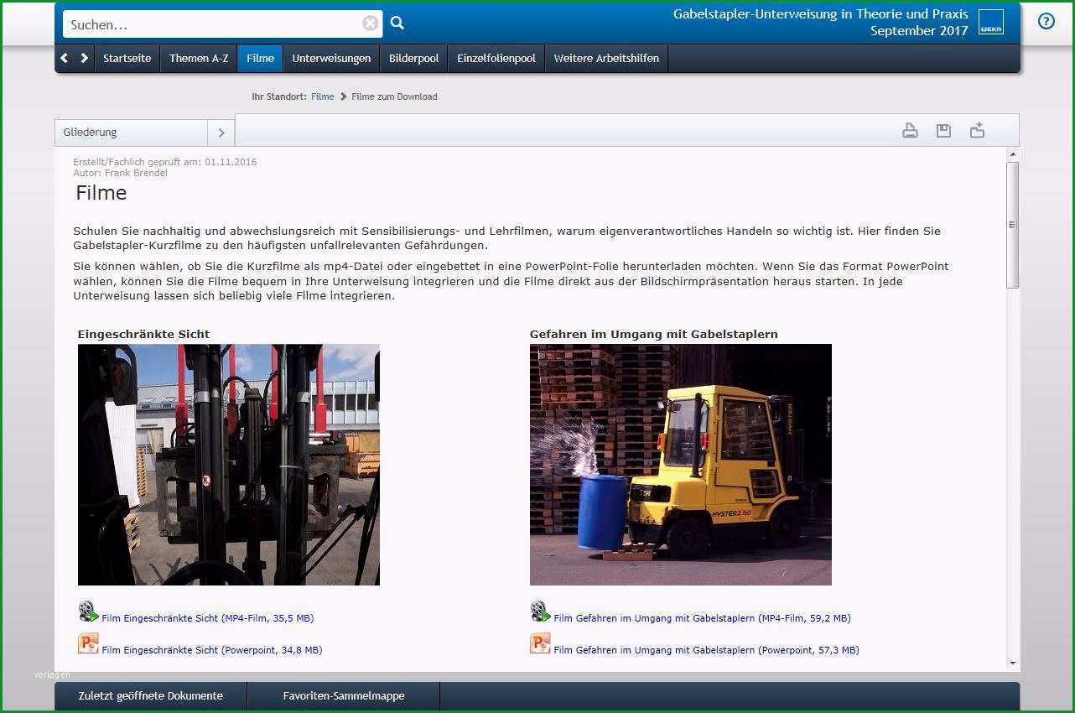This screenshot has width=1075, height=713.
Task: Open the Favoriten-Sammelmappe panel
Action: [x=344, y=695]
